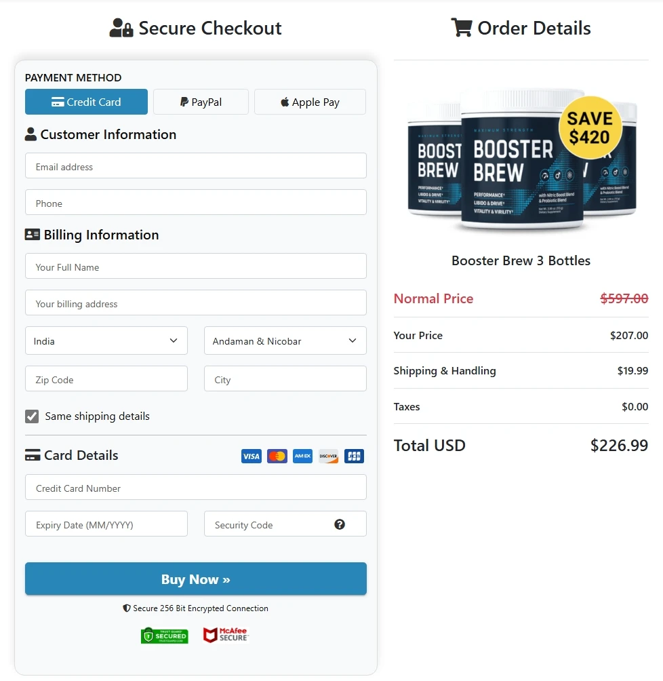Viewport: 663px width, 681px height.
Task: Click the McAfee Secure badge
Action: [x=225, y=635]
